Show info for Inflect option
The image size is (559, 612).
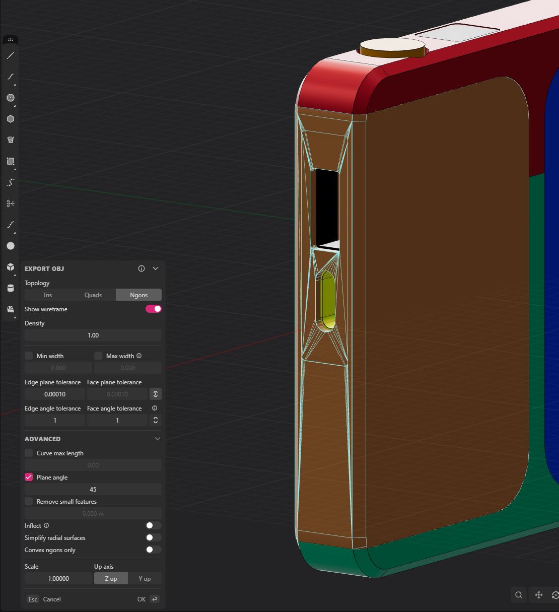46,525
